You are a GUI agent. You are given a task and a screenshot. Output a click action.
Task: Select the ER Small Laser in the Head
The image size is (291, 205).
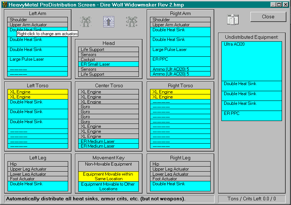[109, 64]
